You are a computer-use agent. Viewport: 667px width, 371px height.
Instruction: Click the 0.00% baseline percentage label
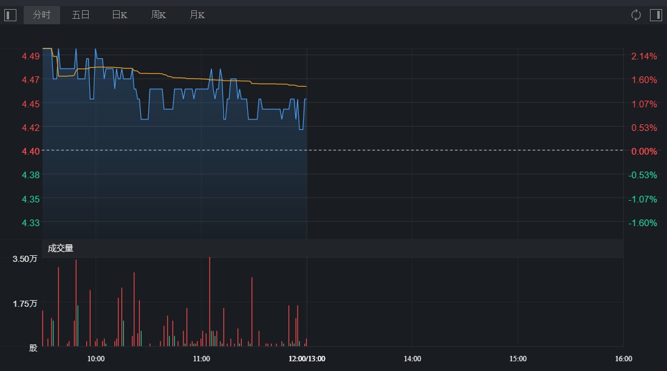click(x=644, y=151)
